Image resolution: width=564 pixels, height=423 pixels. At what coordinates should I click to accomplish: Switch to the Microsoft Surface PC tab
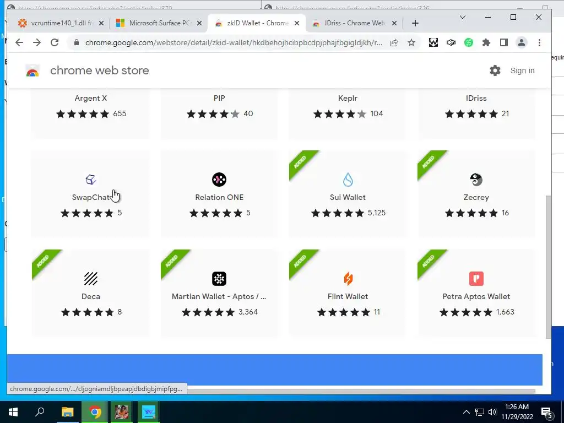[159, 23]
